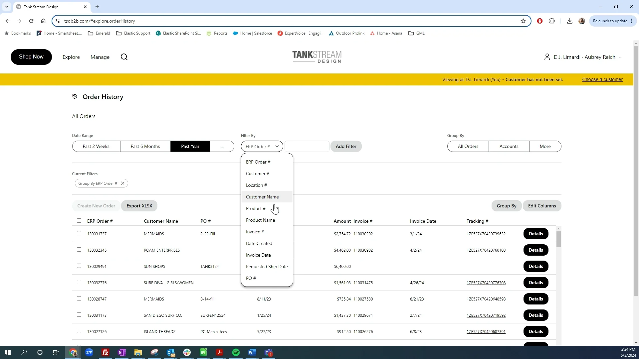Click the search icon in the site navigation
The image size is (639, 359).
124,57
